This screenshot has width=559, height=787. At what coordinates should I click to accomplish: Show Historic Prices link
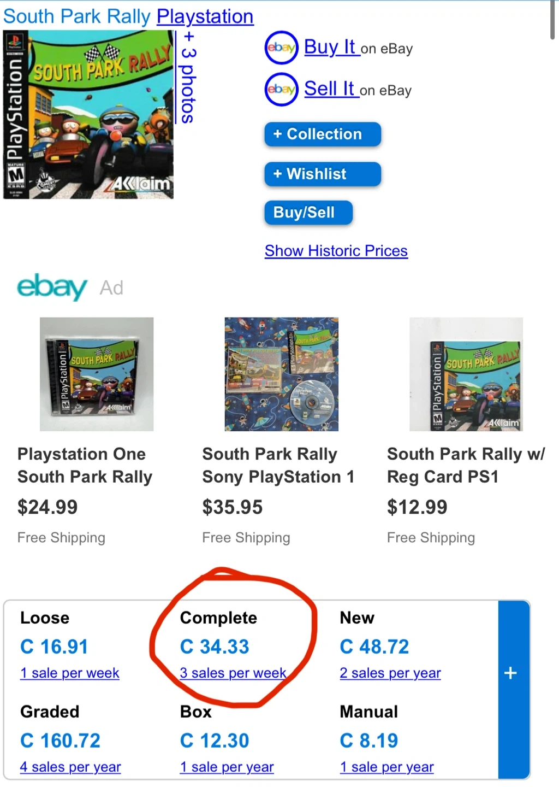tap(336, 251)
